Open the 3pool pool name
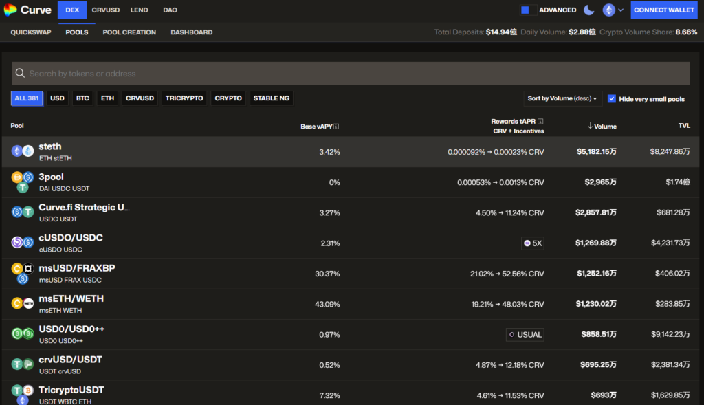The width and height of the screenshot is (704, 405). [x=51, y=177]
